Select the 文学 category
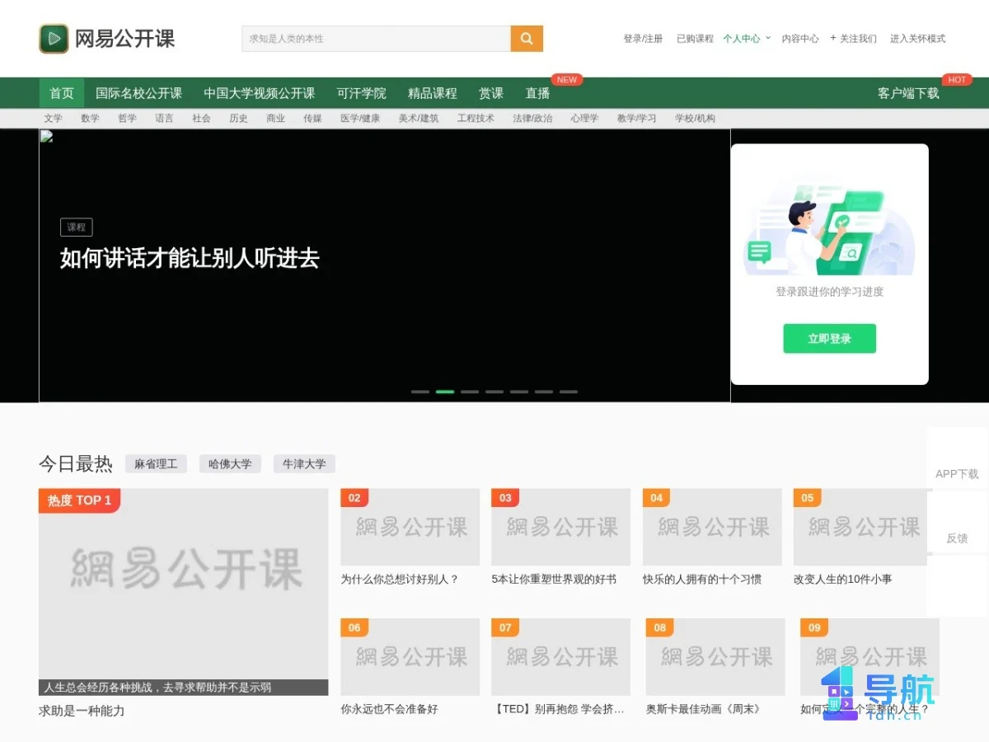The height and width of the screenshot is (742, 989). click(53, 119)
